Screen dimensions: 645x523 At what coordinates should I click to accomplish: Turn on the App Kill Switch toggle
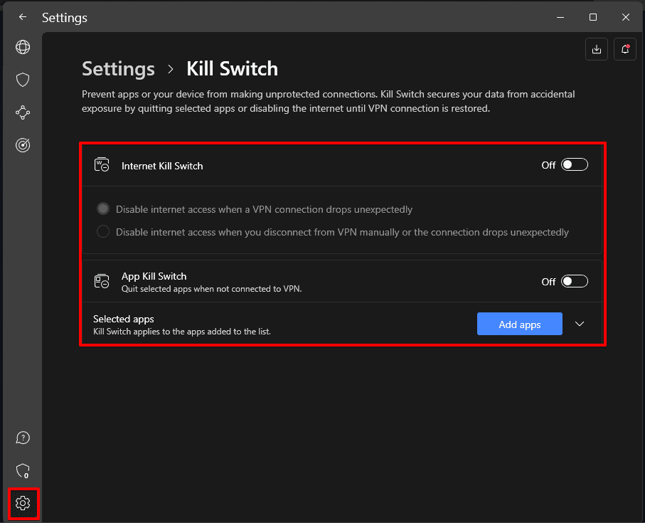point(575,281)
